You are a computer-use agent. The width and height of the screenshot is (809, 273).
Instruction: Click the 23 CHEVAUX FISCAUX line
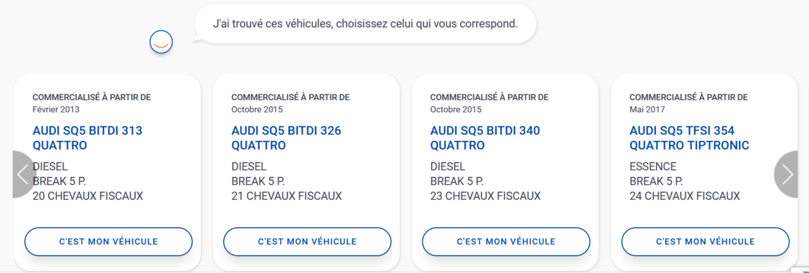click(x=485, y=196)
